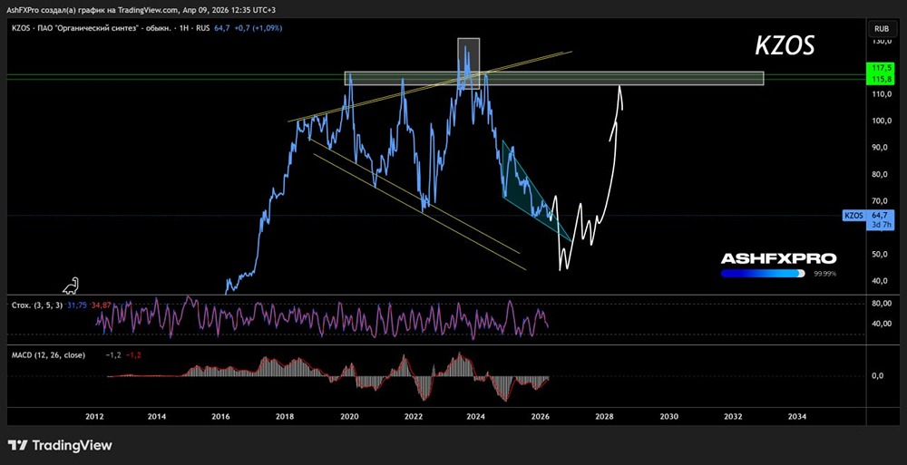Click the 2012 label on time axis
Screen dimensions: 907x465
tap(94, 416)
